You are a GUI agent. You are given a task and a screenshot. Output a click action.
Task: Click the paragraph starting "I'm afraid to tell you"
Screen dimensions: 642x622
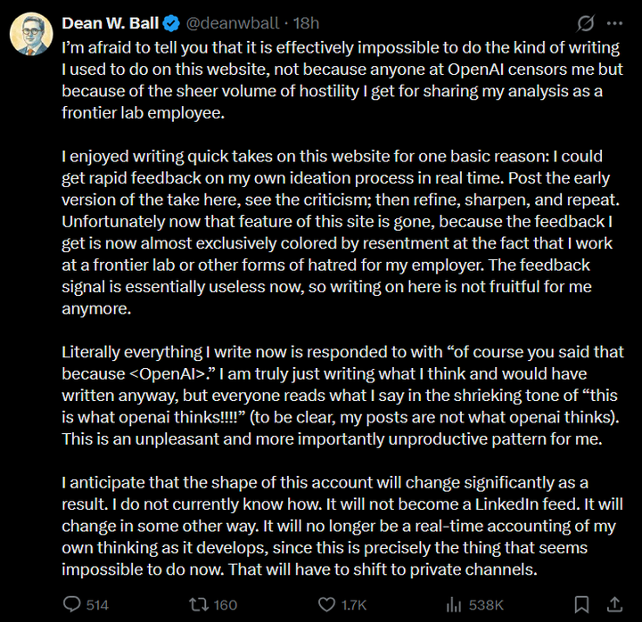(342, 80)
